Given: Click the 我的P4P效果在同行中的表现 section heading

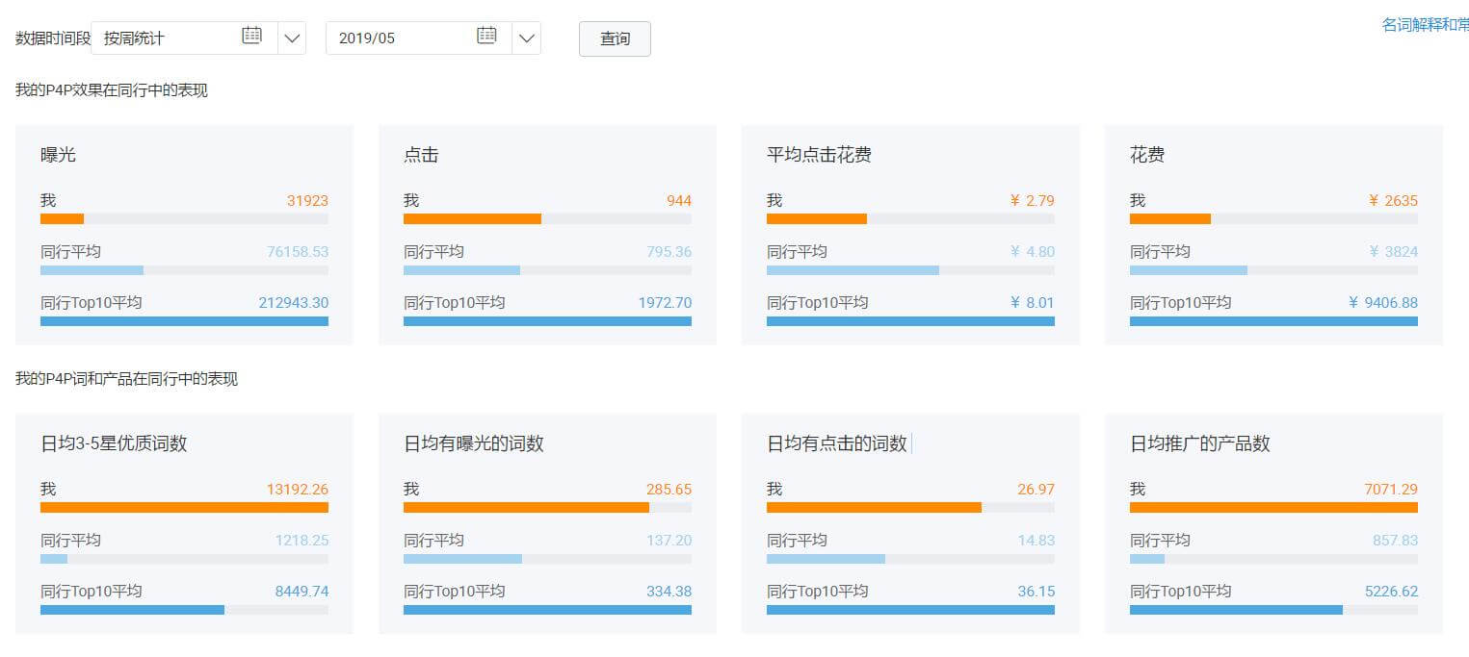Looking at the screenshot, I should 112,90.
